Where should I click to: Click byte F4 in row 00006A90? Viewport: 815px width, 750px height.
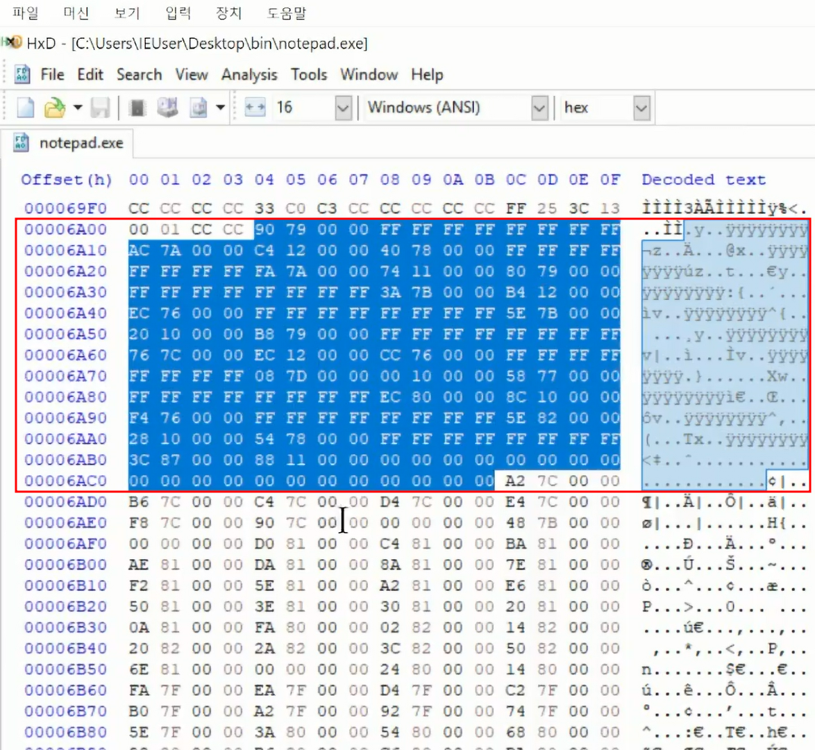139,418
